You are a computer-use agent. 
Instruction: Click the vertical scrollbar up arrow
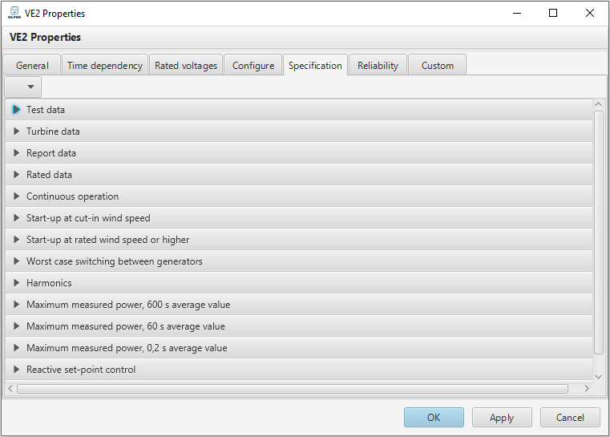click(x=598, y=104)
